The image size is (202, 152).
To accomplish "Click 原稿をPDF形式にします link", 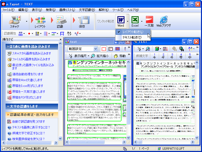I will [27, 98].
